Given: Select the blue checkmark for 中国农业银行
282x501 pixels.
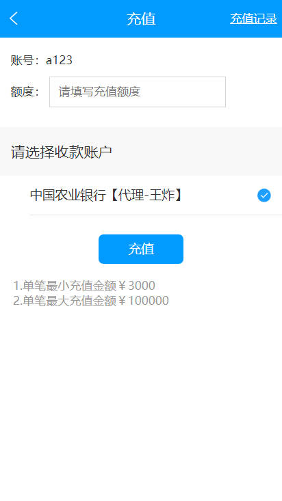Looking at the screenshot, I should coord(264,195).
